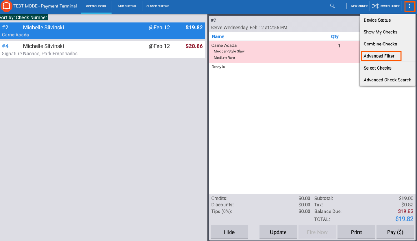Image resolution: width=417 pixels, height=241 pixels.
Task: Click Select Checks menu entry
Action: click(378, 68)
